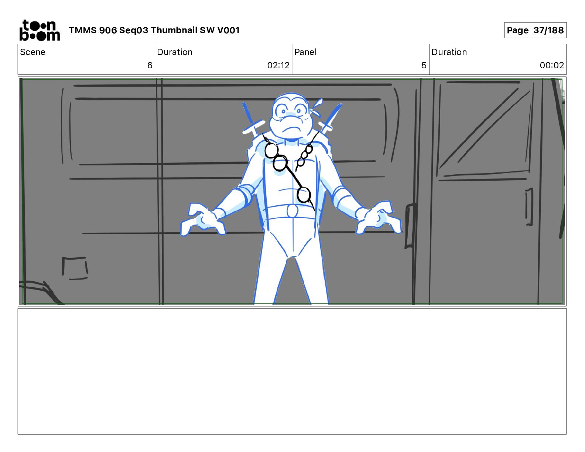Click the scene number '6'

[x=150, y=65]
